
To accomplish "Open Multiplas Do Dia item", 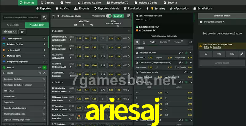I will click(24, 56).
